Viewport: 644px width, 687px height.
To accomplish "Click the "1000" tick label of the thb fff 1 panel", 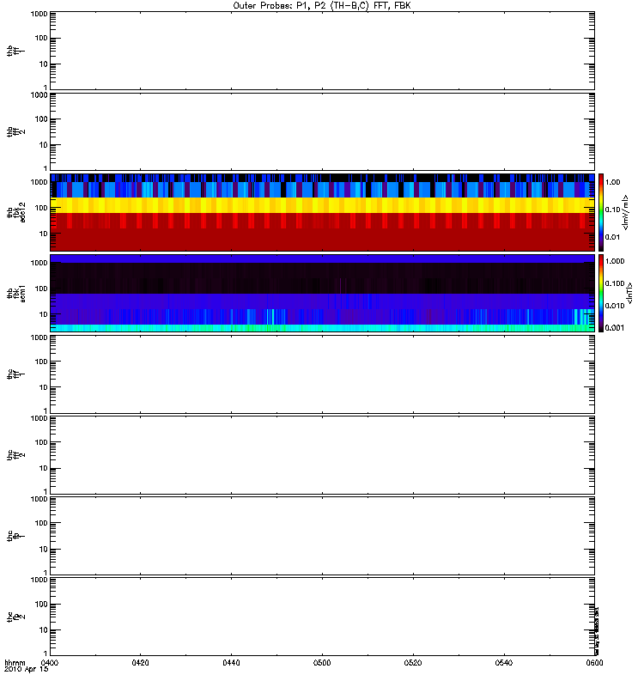I will click(39, 14).
